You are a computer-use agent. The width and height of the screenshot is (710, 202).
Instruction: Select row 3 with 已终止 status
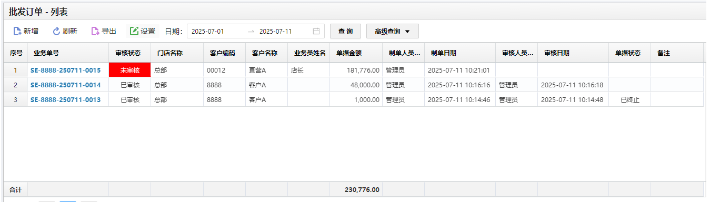pyautogui.click(x=354, y=99)
